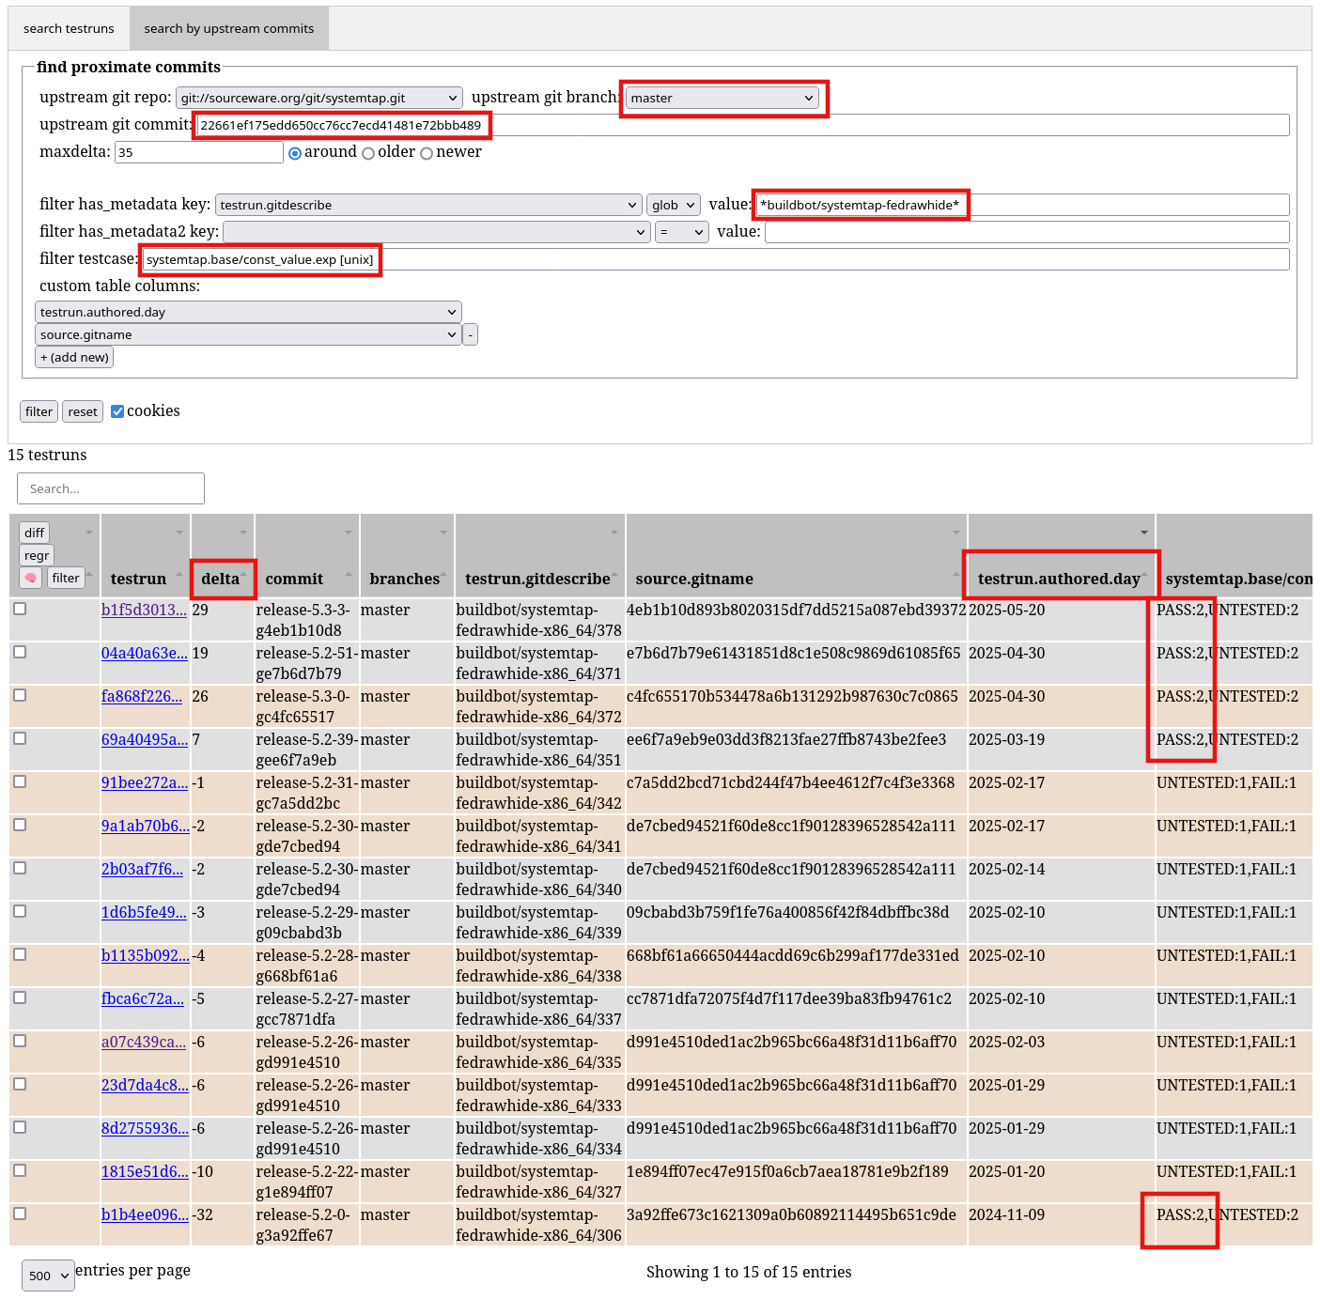Sort table by testrun.gitdescribe column header

coord(537,579)
